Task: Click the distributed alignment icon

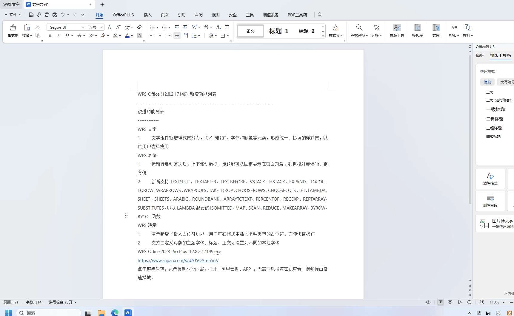Action: (x=185, y=35)
